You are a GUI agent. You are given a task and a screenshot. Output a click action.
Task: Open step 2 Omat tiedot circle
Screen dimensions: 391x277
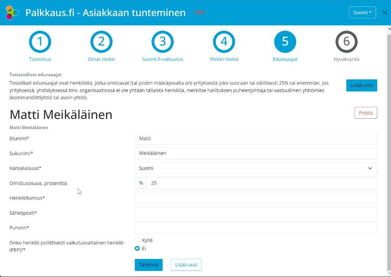[x=101, y=42]
